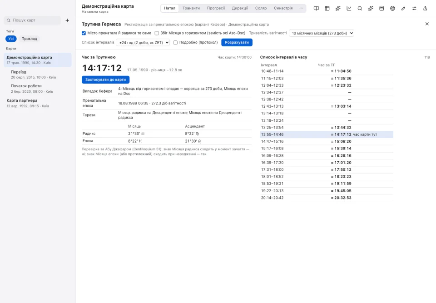The height and width of the screenshot is (303, 436).
Task: Open the line chart graph icon
Action: [349, 8]
